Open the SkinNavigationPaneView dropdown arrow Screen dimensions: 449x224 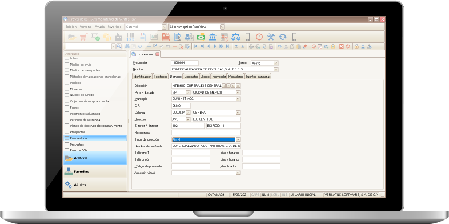222,27
